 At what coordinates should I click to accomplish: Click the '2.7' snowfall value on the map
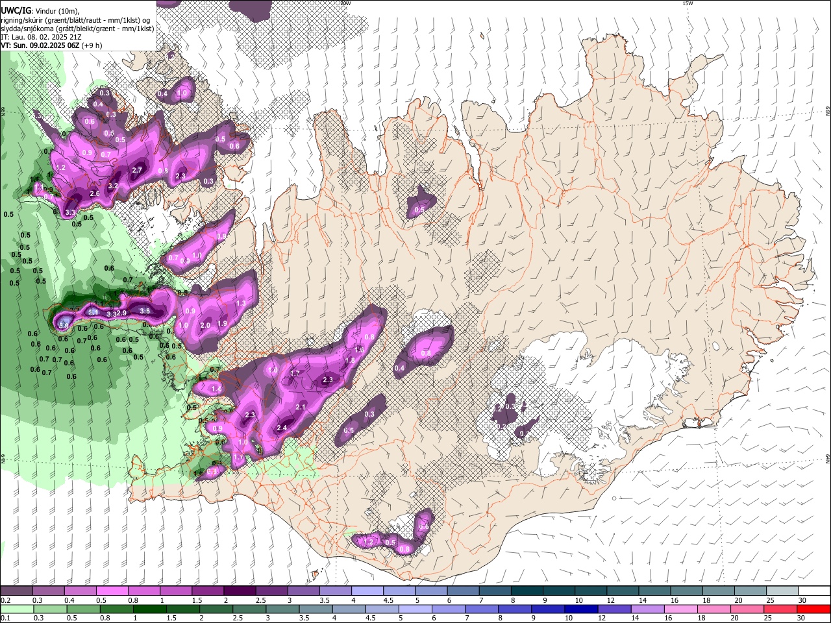click(x=137, y=171)
